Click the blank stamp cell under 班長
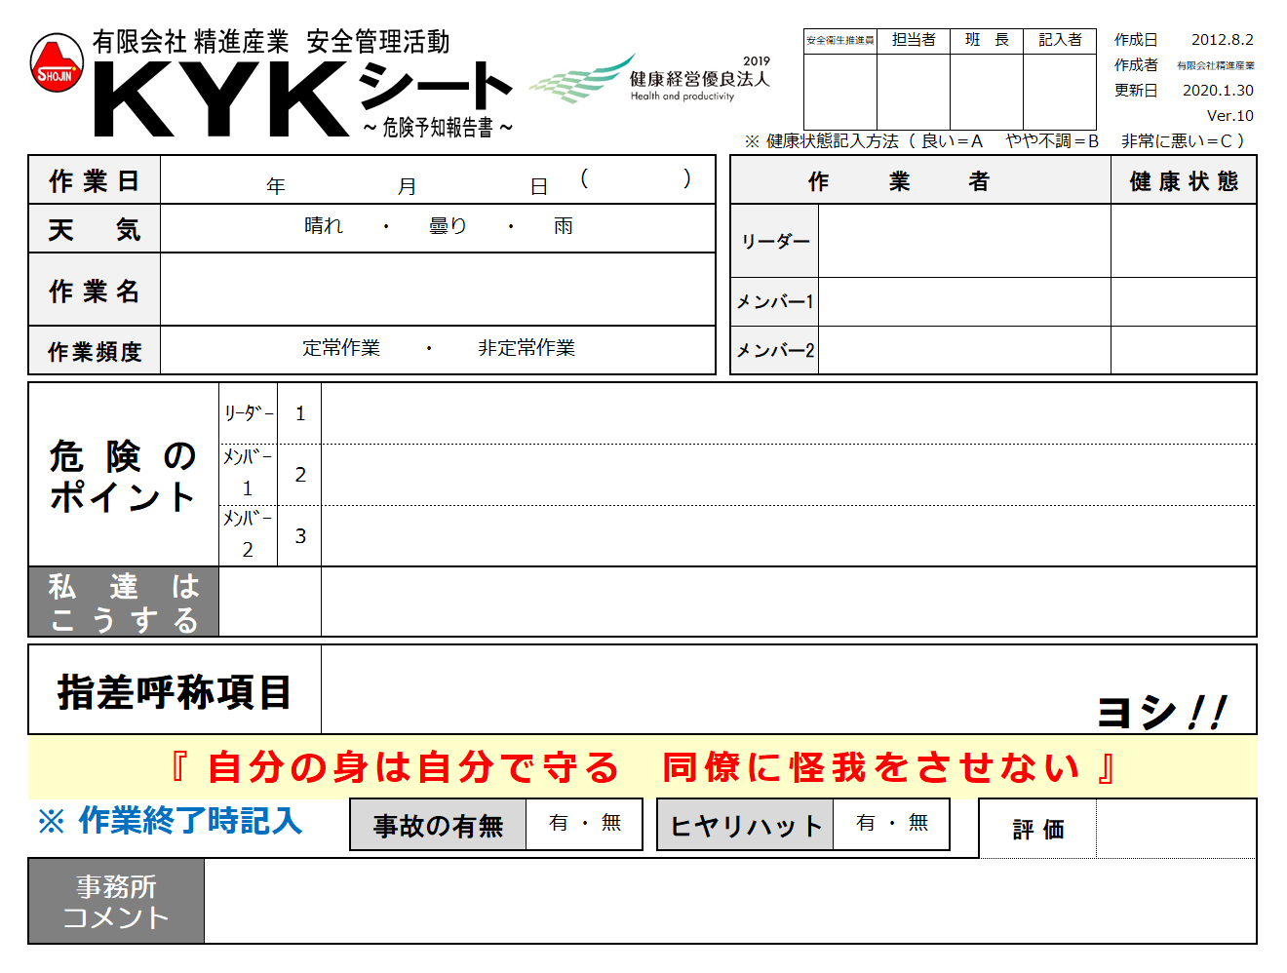Screen dimensions: 1287x973 (987, 91)
